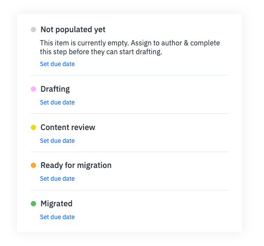Click the pink Drafting status dot

[x=33, y=89]
